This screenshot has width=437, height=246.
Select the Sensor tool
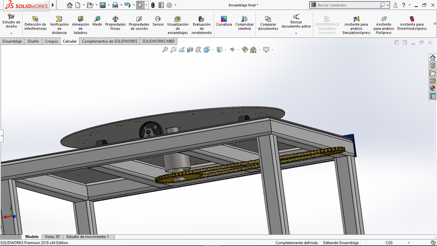pos(158,21)
